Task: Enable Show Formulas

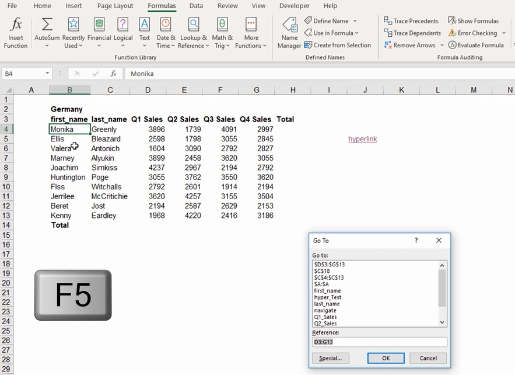Action: pos(474,20)
